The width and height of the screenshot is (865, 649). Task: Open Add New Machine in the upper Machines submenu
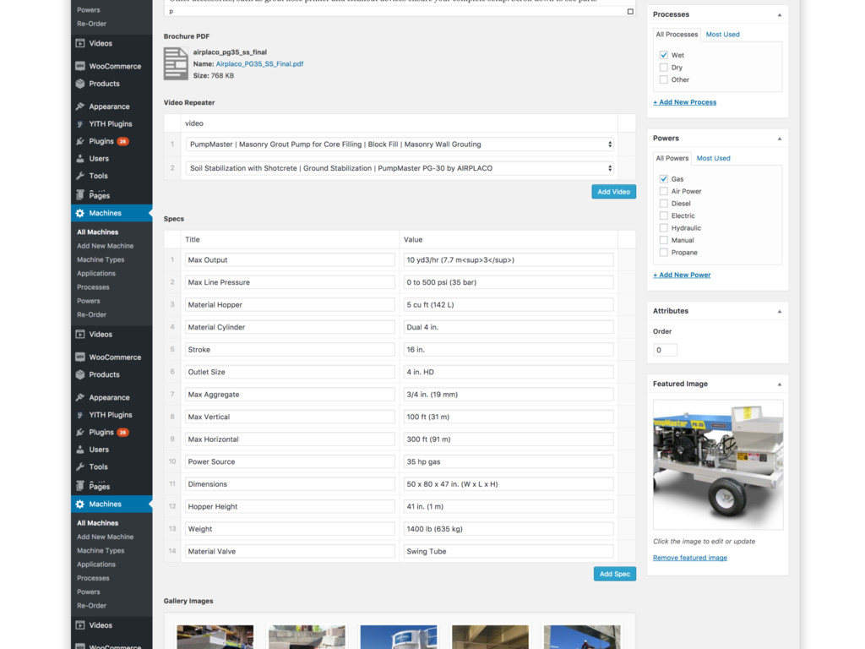[x=106, y=246]
